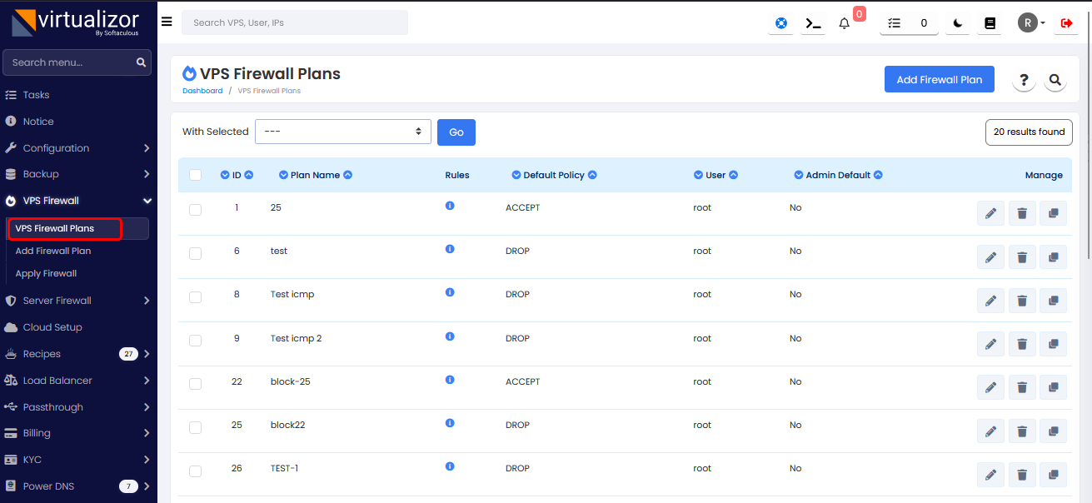
Task: Toggle dark mode with moon icon
Action: pyautogui.click(x=958, y=23)
